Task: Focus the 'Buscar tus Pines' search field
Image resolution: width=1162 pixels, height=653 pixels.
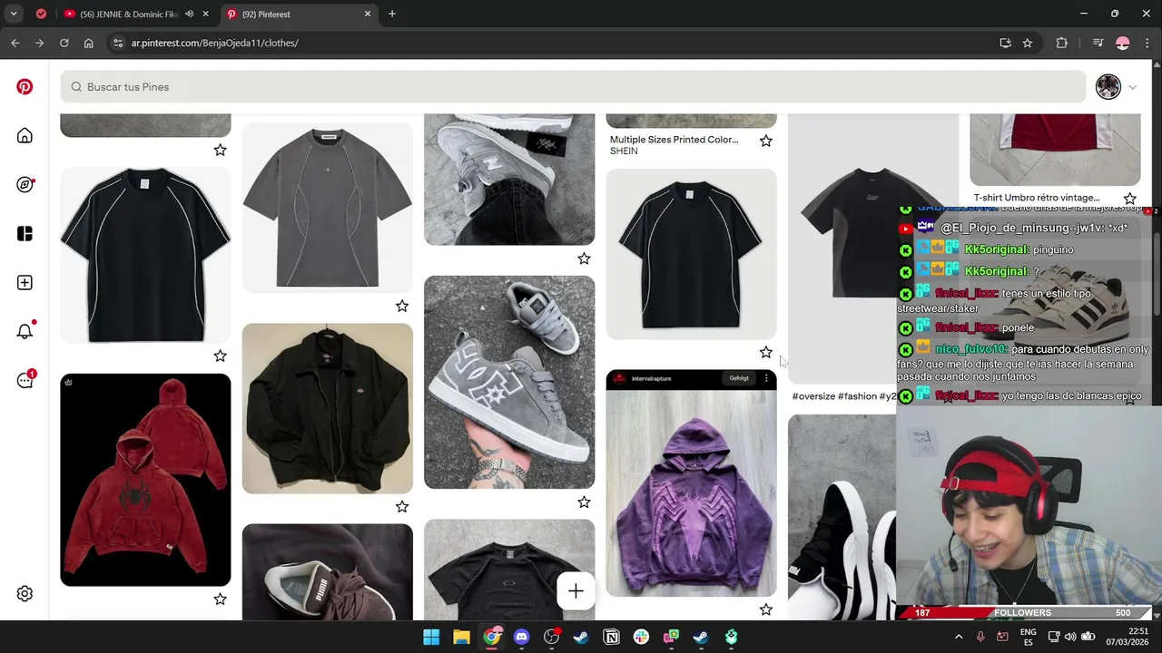Action: click(574, 87)
